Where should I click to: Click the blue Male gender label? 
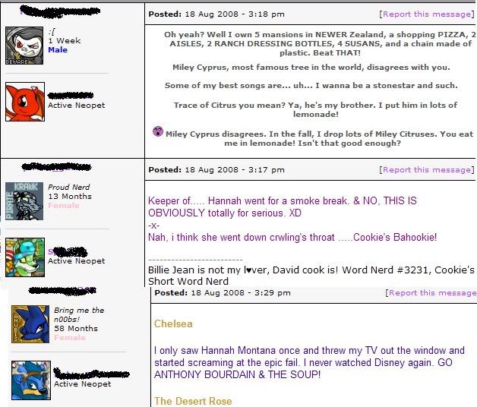pyautogui.click(x=58, y=50)
